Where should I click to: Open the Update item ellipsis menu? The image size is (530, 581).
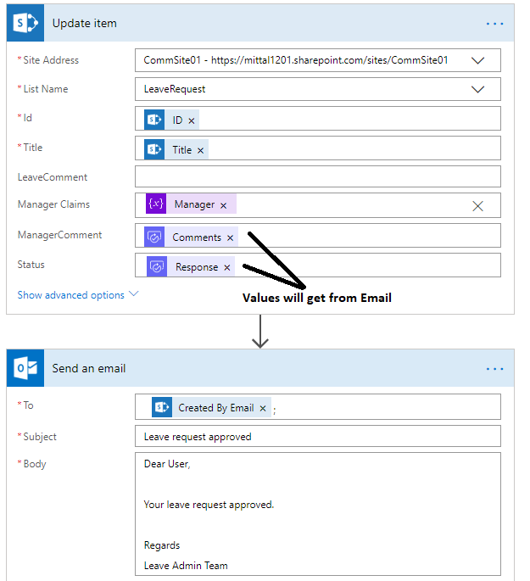point(494,24)
